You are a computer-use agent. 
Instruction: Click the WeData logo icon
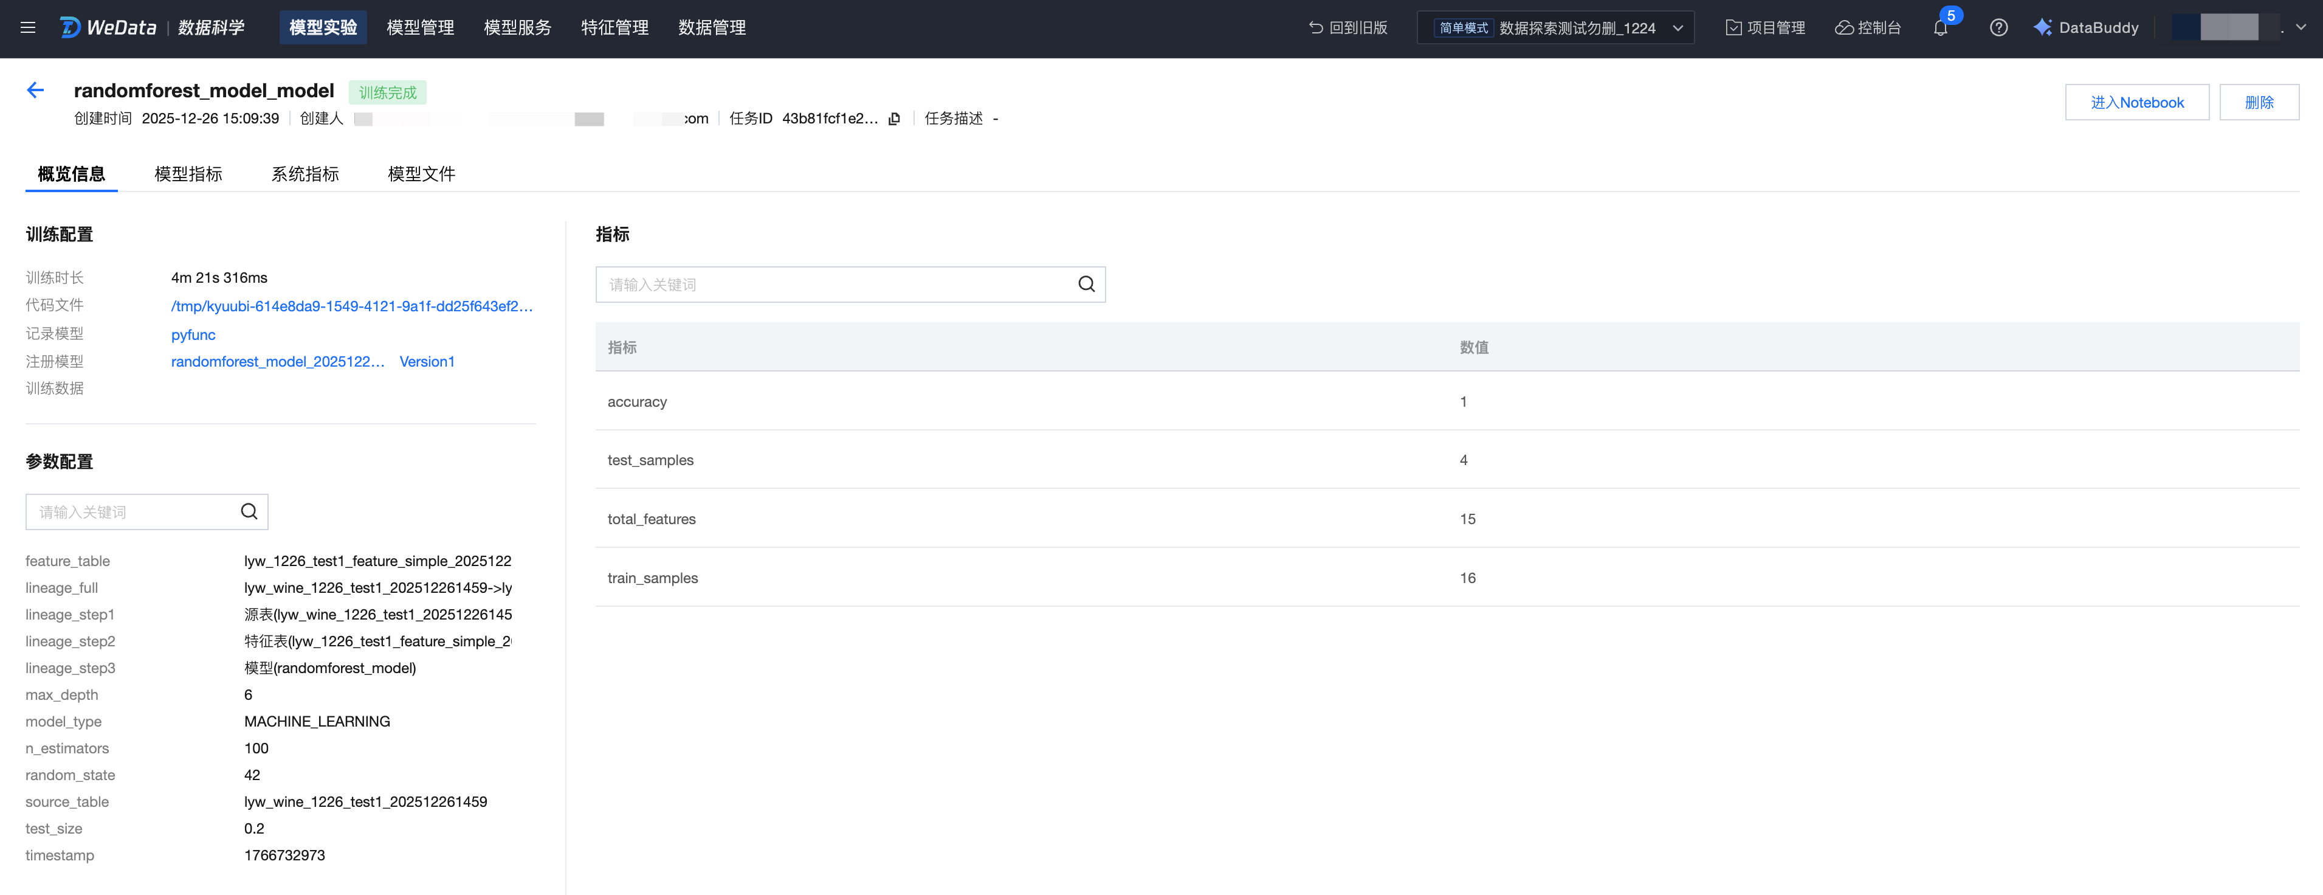point(71,28)
